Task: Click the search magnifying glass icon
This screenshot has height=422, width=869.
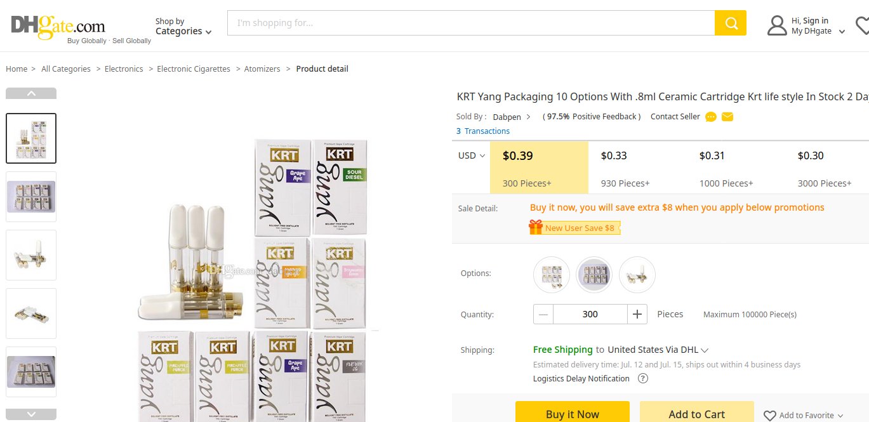Action: (730, 23)
